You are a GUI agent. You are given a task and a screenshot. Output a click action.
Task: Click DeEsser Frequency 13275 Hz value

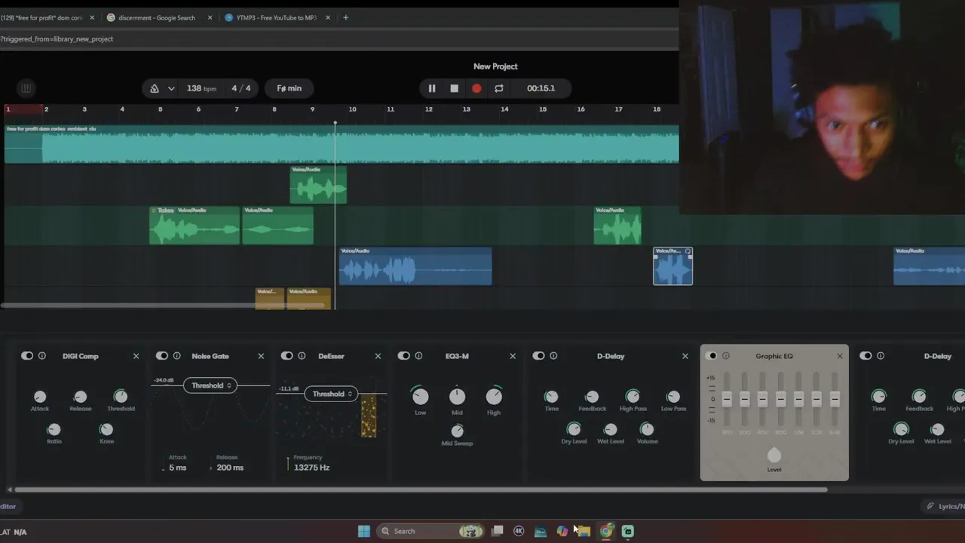pyautogui.click(x=311, y=468)
